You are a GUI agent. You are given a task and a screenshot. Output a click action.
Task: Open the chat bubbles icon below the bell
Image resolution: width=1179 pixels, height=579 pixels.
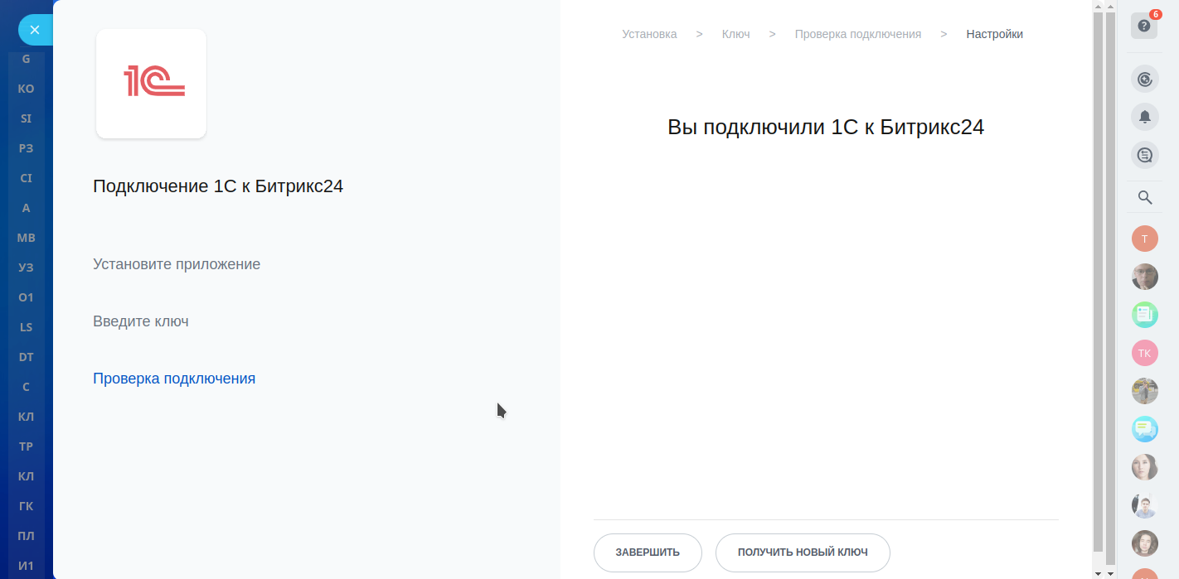tap(1145, 154)
